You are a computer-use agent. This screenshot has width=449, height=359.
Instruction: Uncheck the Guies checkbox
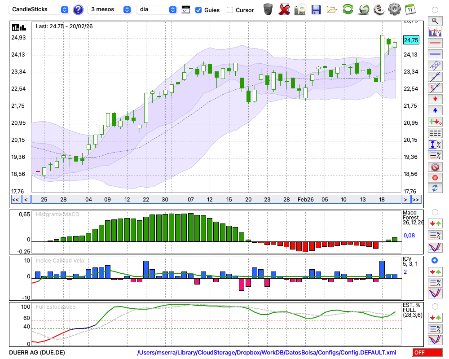tap(198, 10)
